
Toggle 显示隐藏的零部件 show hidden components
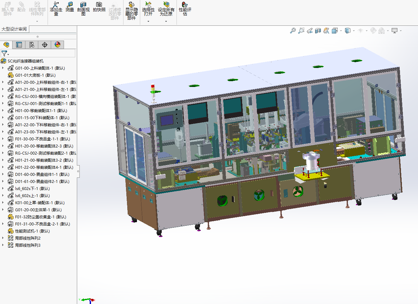132,11
